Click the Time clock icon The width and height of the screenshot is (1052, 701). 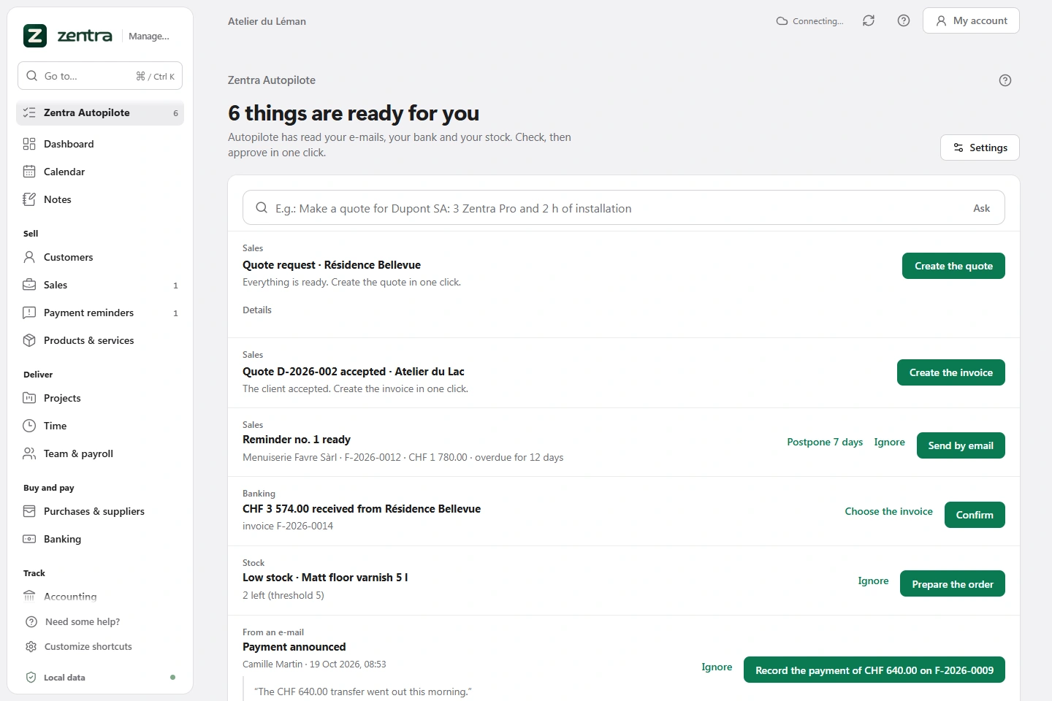[29, 426]
